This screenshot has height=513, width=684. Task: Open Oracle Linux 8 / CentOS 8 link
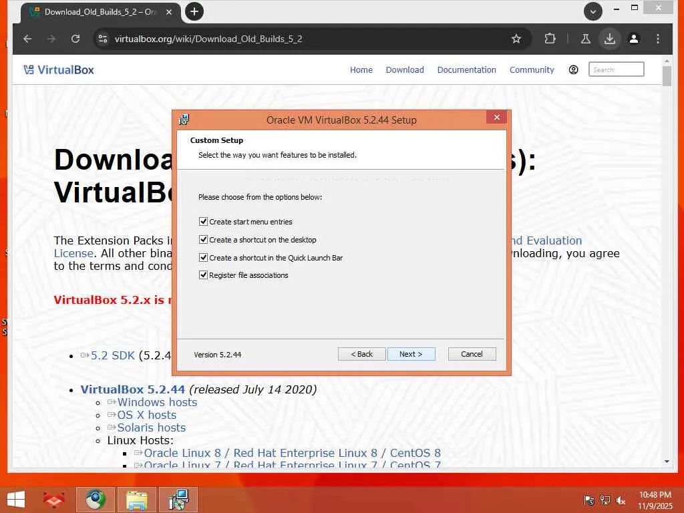coord(293,453)
